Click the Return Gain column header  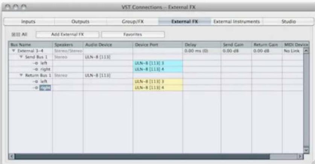click(x=267, y=45)
